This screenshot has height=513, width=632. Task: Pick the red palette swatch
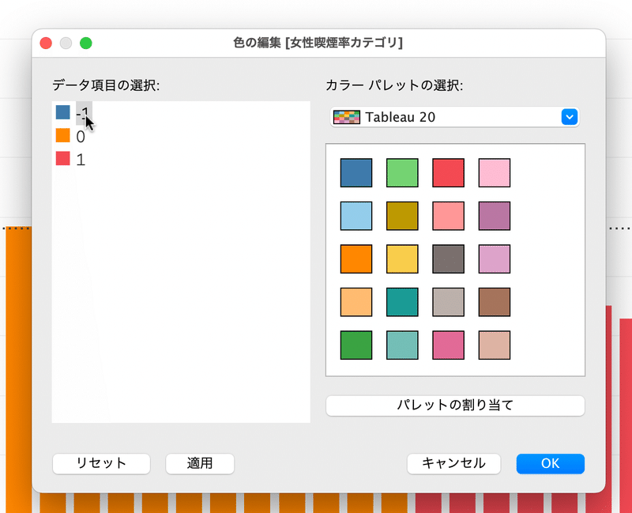[x=448, y=172]
